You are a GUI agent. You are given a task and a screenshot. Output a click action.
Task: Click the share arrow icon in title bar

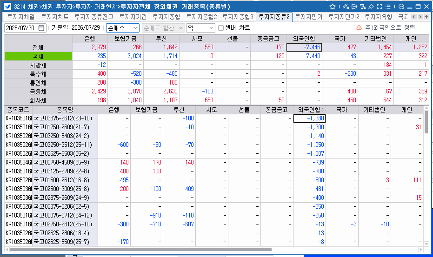(x=371, y=7)
